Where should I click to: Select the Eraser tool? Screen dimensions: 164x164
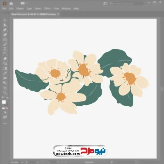(5, 59)
